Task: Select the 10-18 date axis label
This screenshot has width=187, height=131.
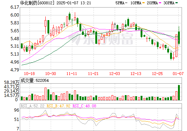Action: click(x=29, y=74)
